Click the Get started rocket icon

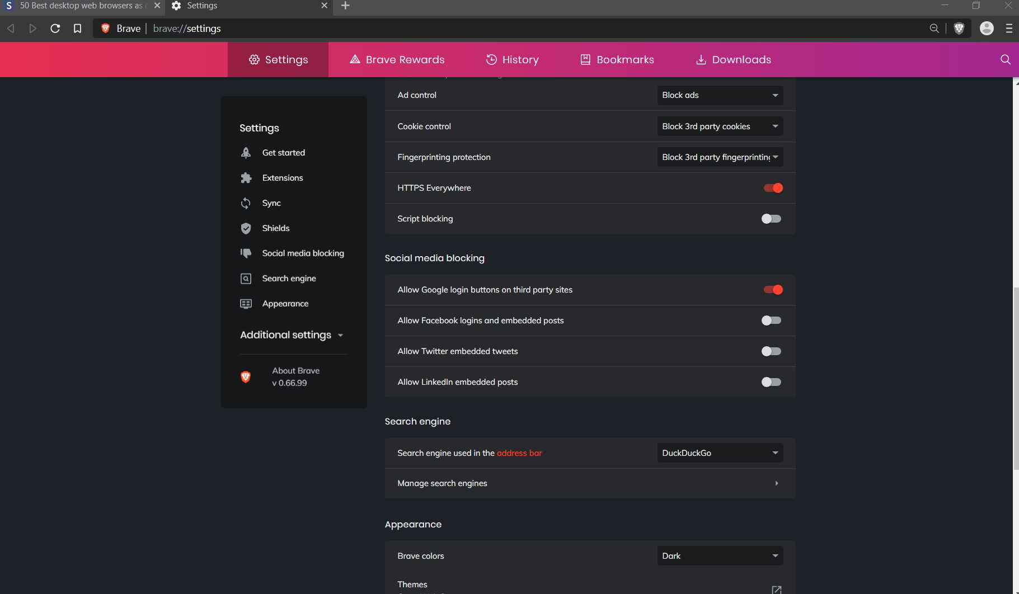click(x=246, y=153)
